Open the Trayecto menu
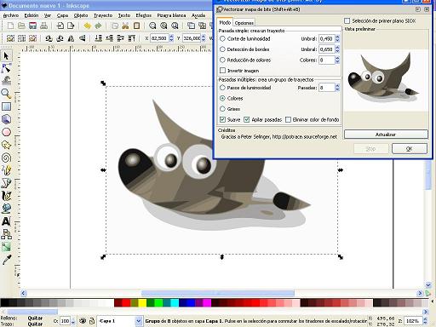The height and width of the screenshot is (327, 436). 103,15
